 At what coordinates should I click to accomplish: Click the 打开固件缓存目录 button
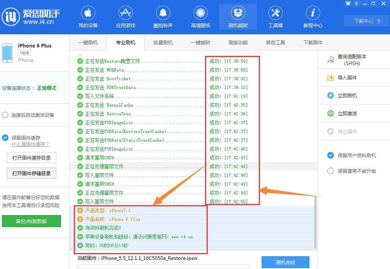point(32,158)
